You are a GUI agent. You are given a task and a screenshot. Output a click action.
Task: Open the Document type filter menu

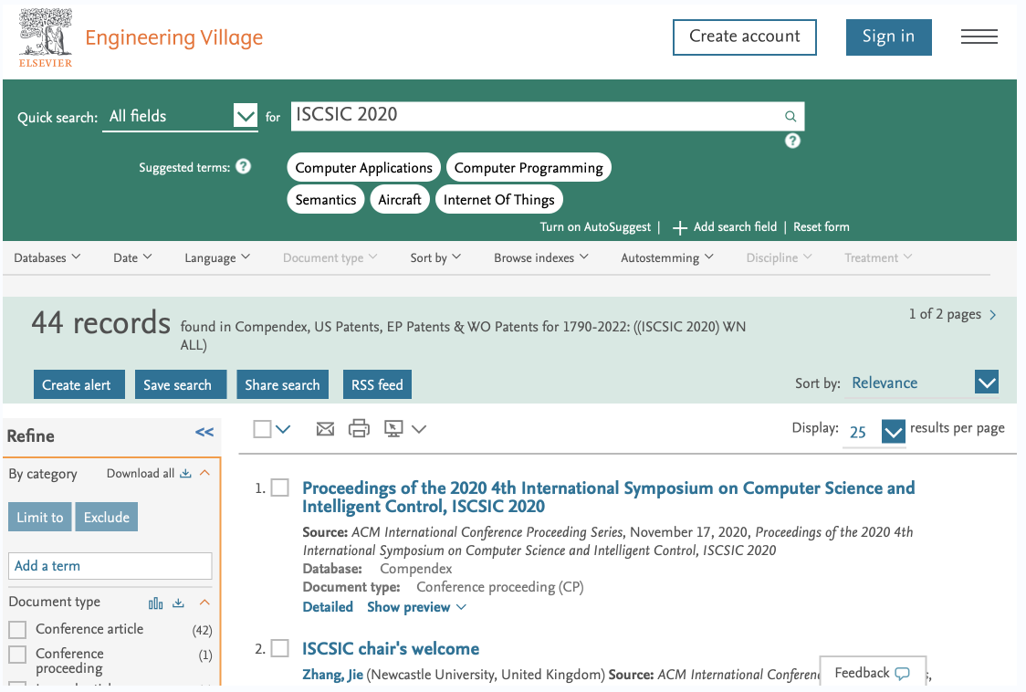point(330,257)
